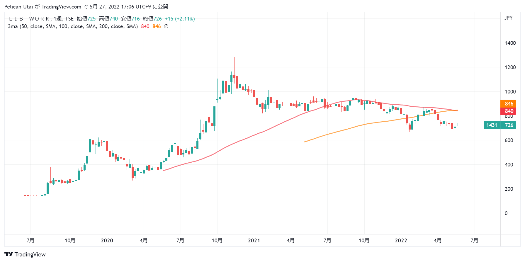Viewport: 525px width, 262px height.
Task: Click the green 726 last price tag
Action: [x=508, y=125]
